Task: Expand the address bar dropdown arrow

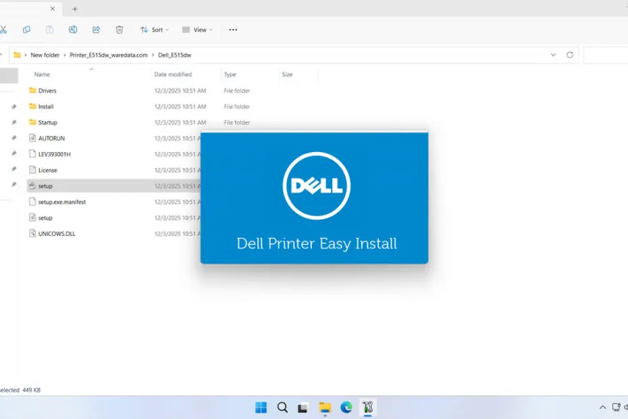Action: 554,55
